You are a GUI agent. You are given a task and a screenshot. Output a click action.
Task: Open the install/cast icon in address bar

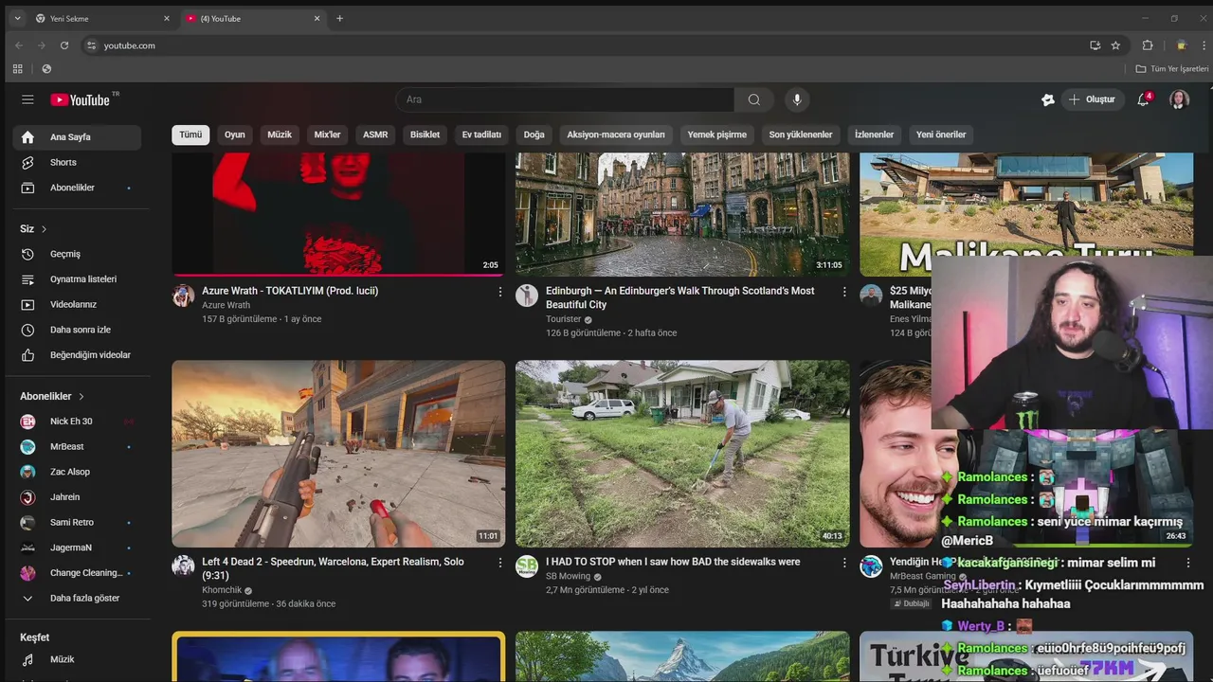[x=1095, y=45]
